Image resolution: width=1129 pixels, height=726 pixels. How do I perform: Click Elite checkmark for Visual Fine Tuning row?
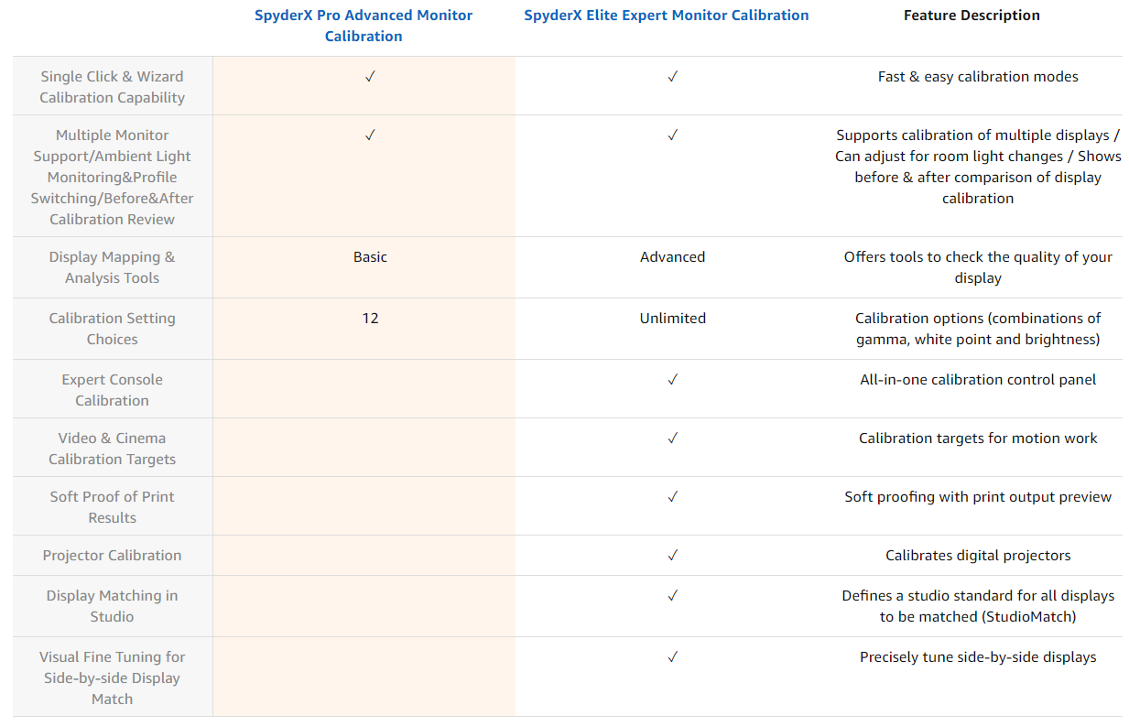[672, 657]
